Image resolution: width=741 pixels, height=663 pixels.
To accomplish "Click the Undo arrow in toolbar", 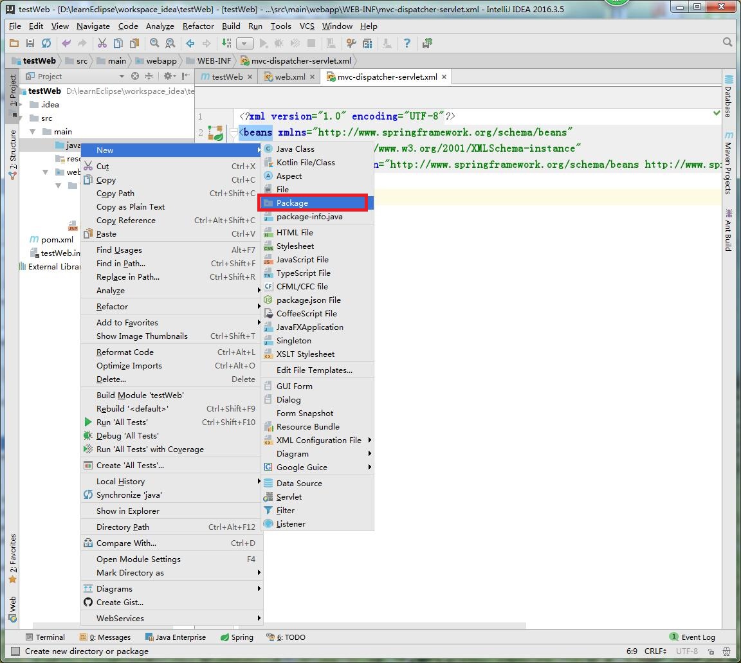I will pos(66,44).
